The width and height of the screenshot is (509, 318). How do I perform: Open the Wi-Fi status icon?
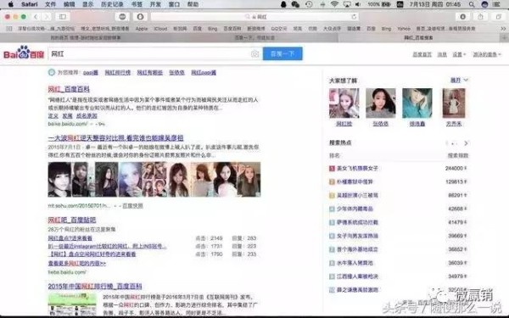pos(334,4)
